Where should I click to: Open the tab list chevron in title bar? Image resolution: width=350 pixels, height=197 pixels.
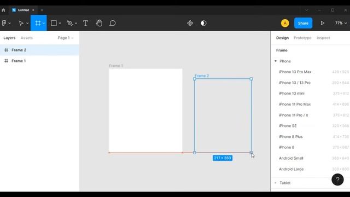point(306,10)
